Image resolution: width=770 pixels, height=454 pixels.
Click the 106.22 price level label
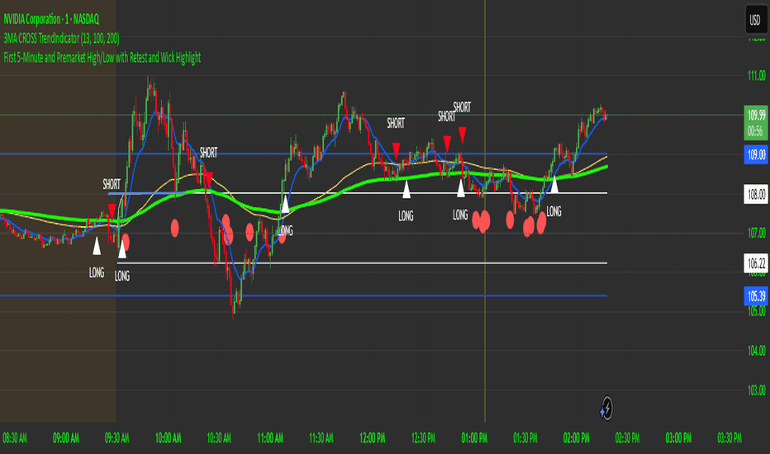756,264
